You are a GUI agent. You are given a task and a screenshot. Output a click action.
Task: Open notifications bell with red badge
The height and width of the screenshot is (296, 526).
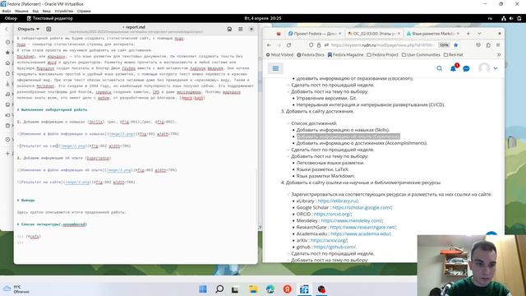(x=453, y=68)
